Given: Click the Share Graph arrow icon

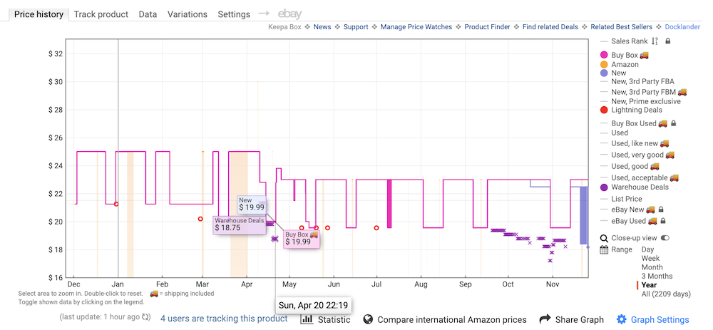Looking at the screenshot, I should 545,319.
